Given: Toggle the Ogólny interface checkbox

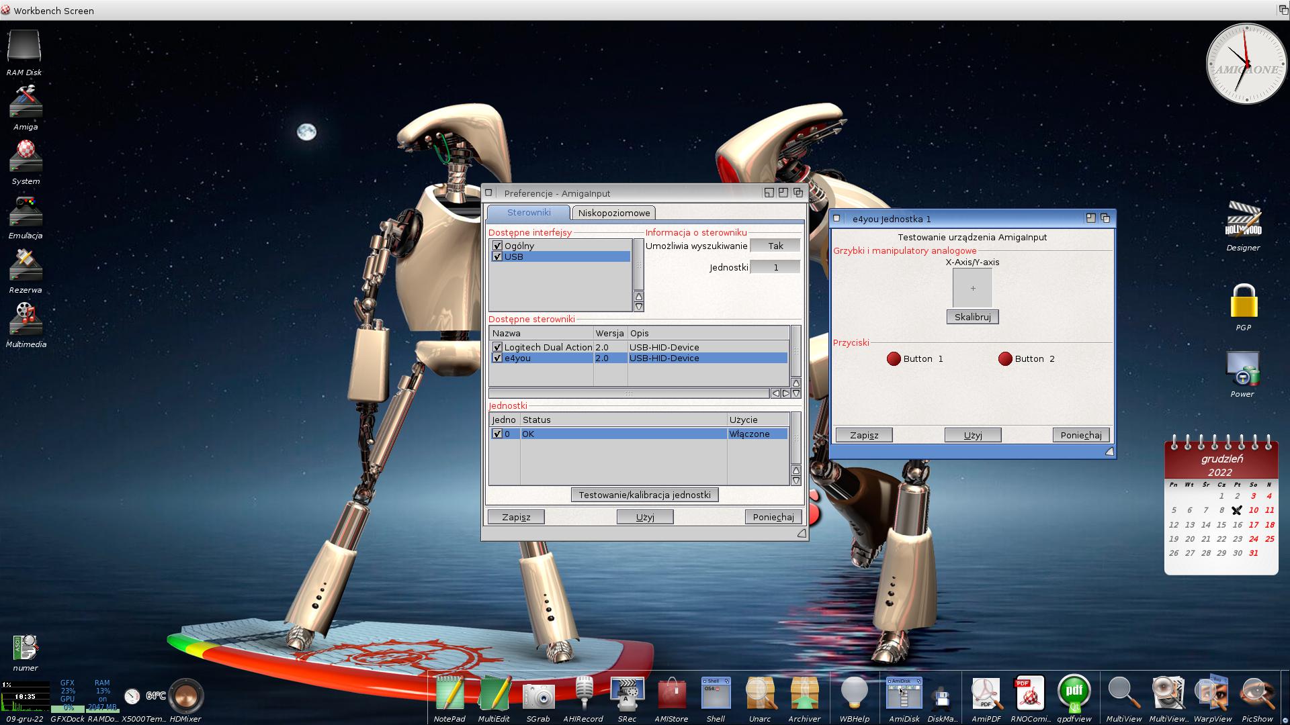Looking at the screenshot, I should coord(497,246).
